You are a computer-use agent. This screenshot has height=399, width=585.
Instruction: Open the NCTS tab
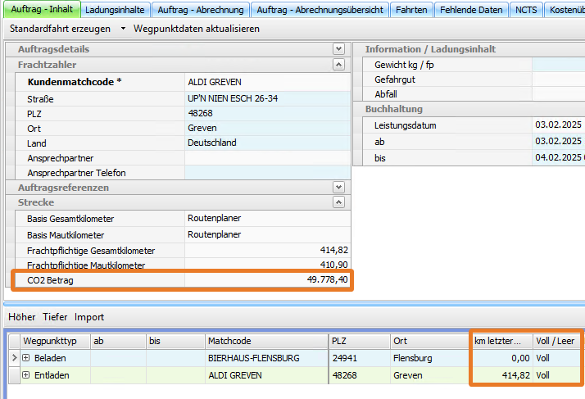(526, 9)
